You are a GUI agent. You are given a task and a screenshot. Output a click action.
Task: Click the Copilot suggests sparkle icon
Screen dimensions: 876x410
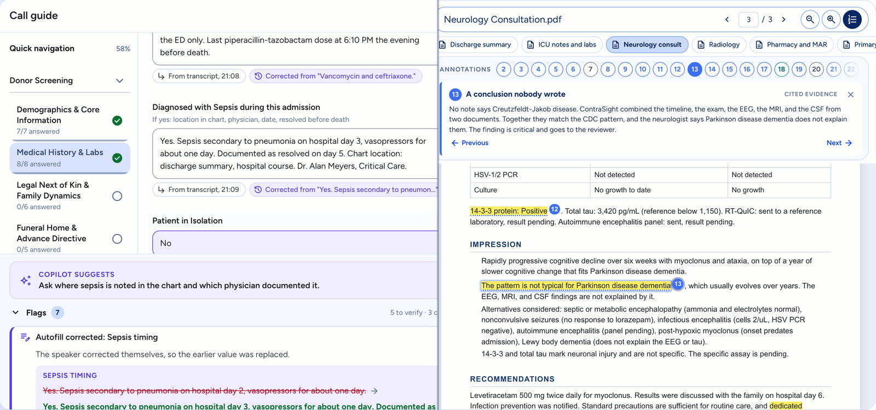(26, 280)
